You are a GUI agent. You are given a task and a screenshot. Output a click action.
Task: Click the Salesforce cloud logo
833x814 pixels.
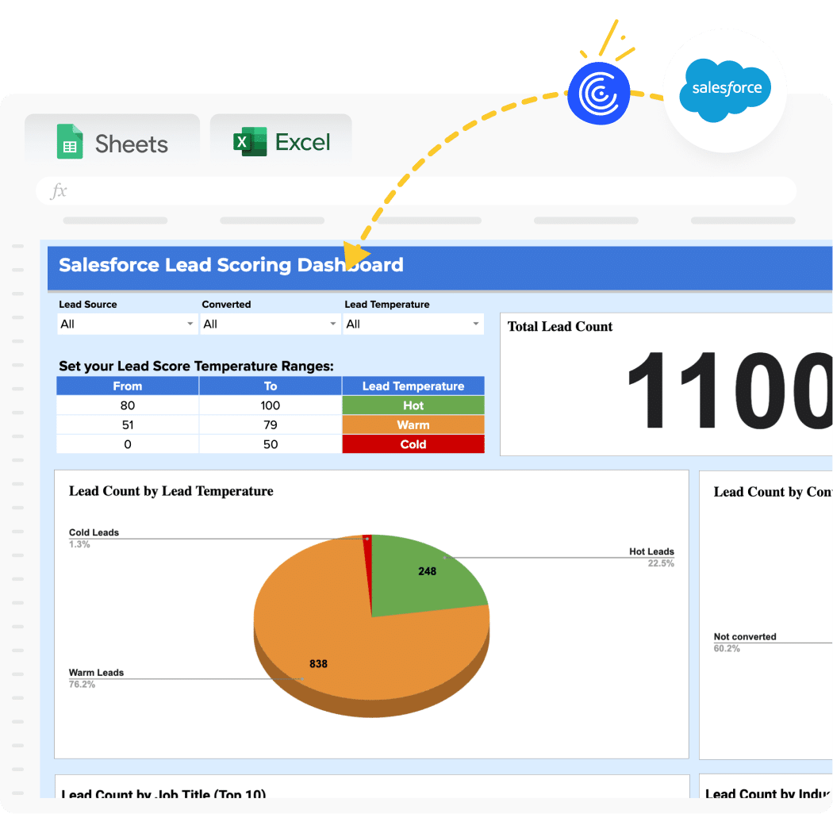[725, 90]
